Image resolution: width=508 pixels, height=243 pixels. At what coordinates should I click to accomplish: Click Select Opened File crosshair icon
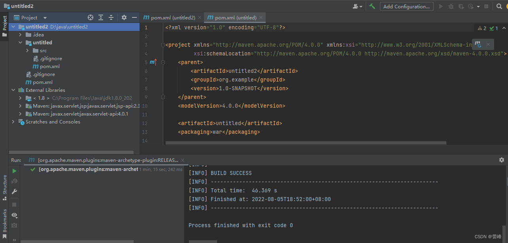91,17
